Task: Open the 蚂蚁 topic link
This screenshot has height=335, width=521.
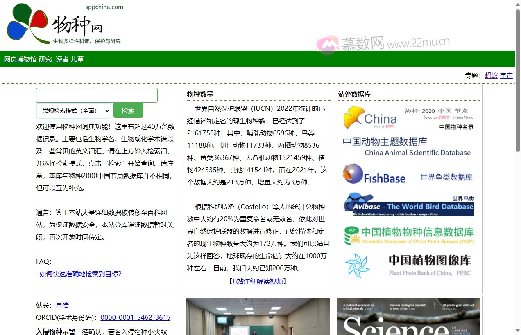Action: click(x=491, y=75)
